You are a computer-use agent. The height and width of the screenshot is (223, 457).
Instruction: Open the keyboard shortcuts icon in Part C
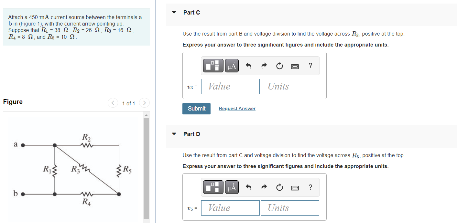295,65
